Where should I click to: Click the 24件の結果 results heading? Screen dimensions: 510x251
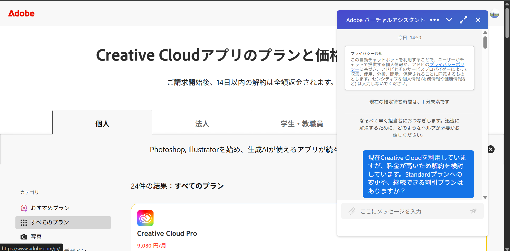[x=177, y=186]
